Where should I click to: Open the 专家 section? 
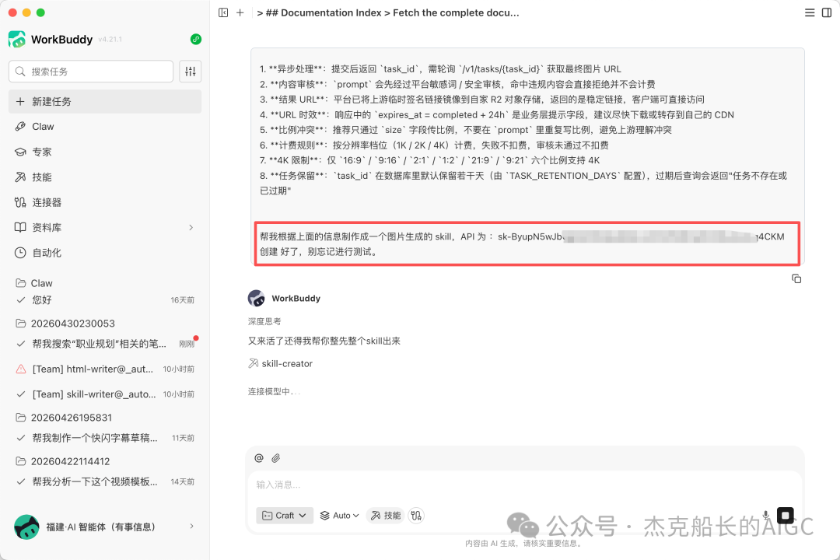[x=105, y=152]
